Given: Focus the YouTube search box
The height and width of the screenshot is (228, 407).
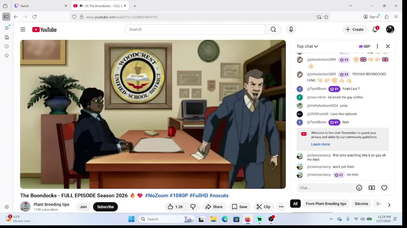Looking at the screenshot, I should pos(195,29).
